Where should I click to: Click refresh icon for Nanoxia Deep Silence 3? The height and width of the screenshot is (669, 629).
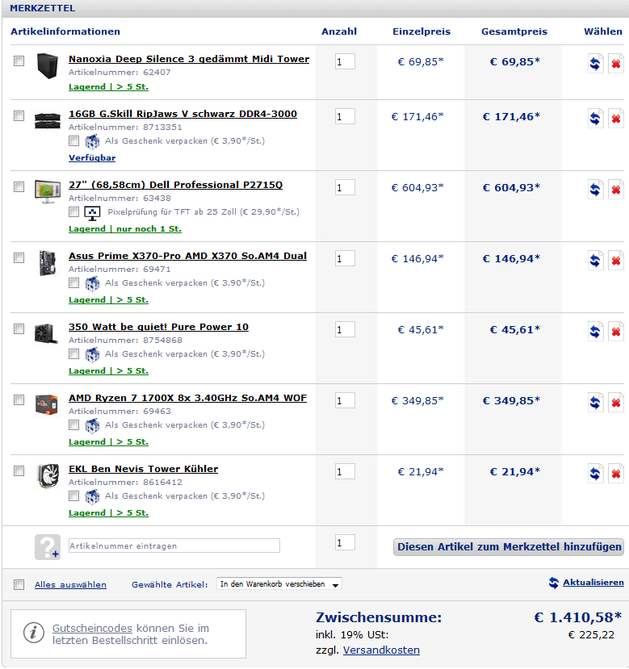pyautogui.click(x=595, y=64)
